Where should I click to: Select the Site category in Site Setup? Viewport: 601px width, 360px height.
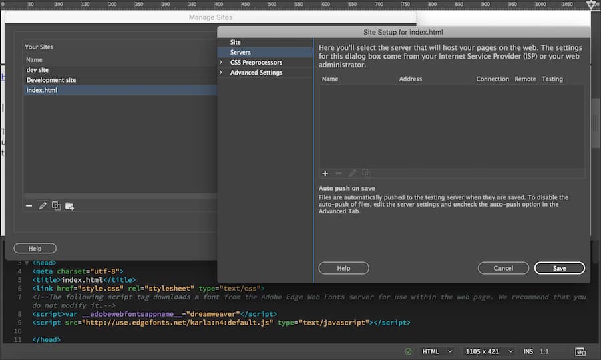(x=236, y=42)
